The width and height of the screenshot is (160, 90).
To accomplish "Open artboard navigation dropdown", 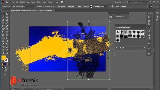I will click(x=30, y=89).
